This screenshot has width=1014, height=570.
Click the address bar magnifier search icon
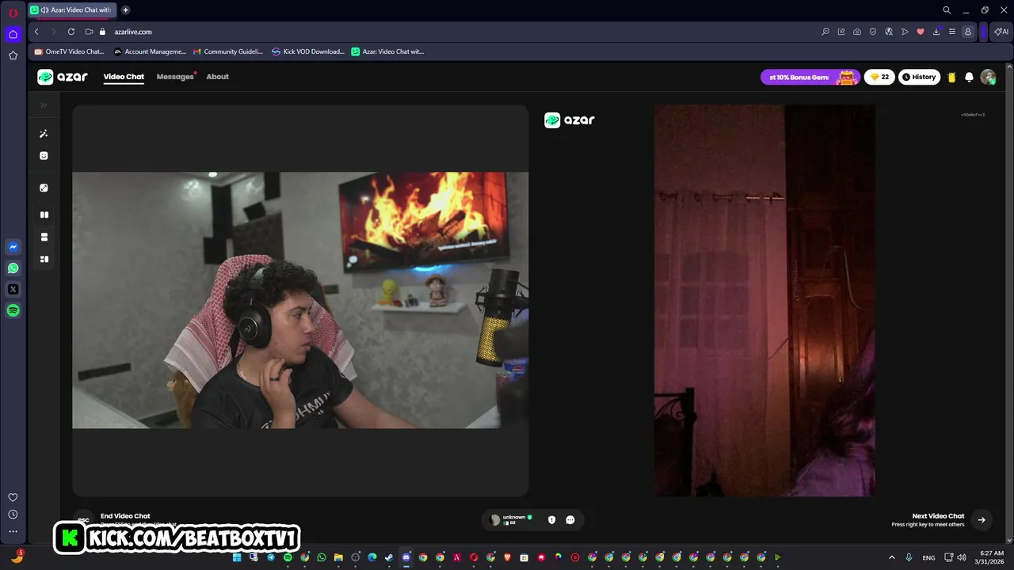(x=825, y=32)
